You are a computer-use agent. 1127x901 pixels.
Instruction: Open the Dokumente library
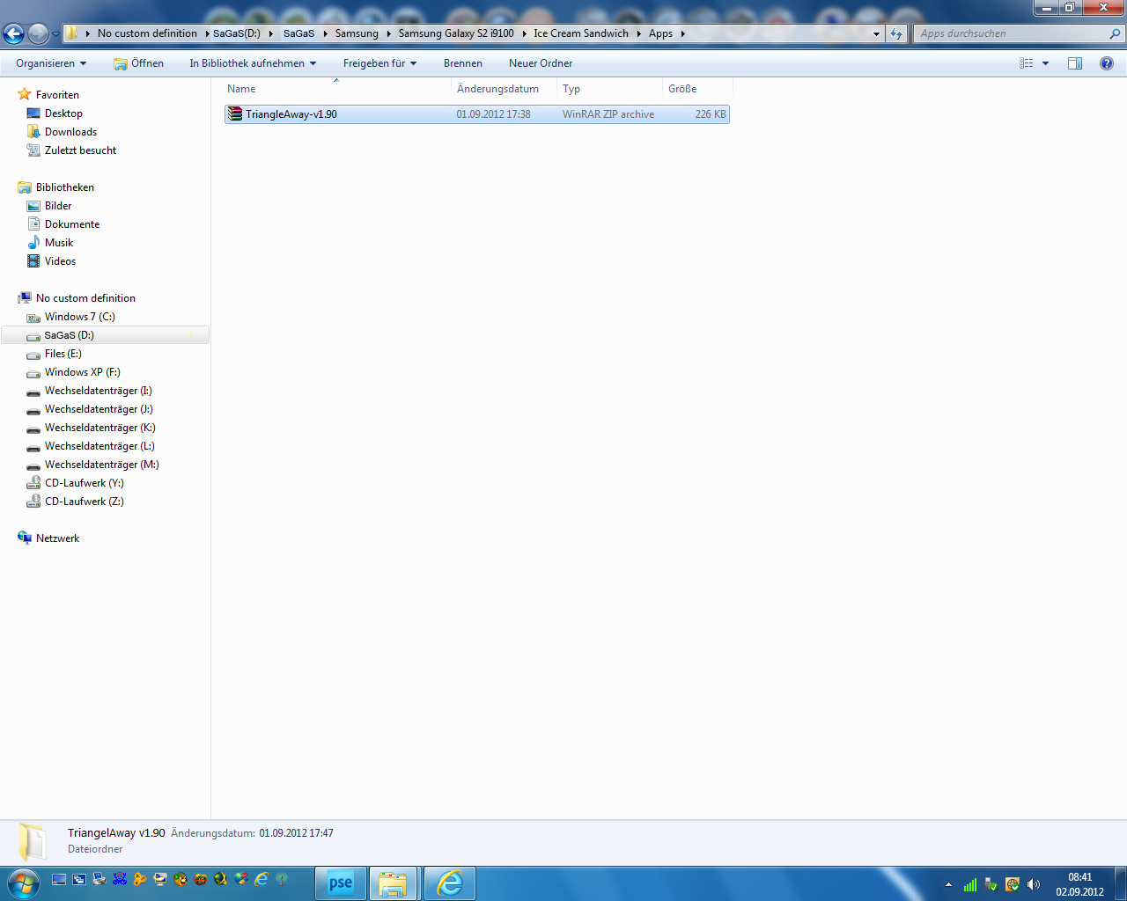(72, 224)
